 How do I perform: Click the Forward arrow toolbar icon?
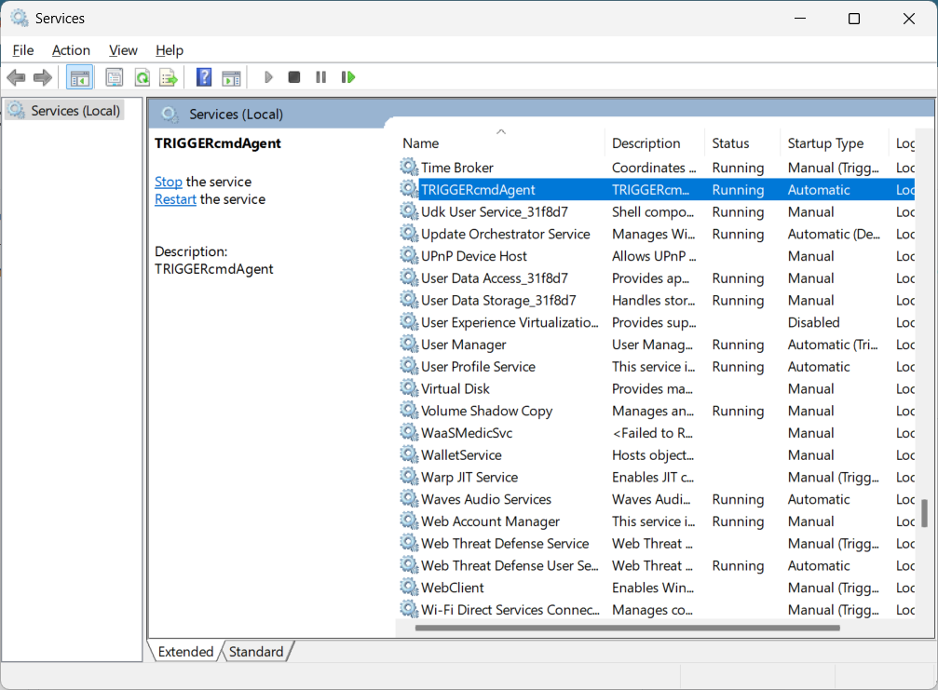[x=43, y=77]
